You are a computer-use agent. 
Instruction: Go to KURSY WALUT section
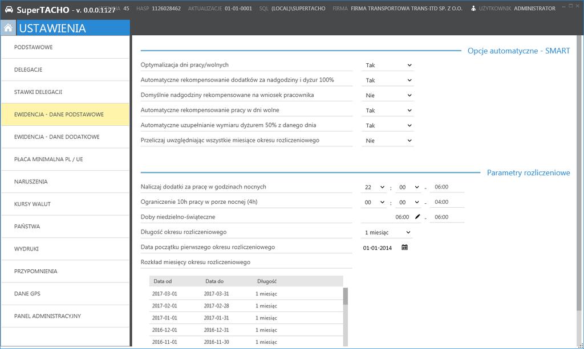(x=65, y=204)
